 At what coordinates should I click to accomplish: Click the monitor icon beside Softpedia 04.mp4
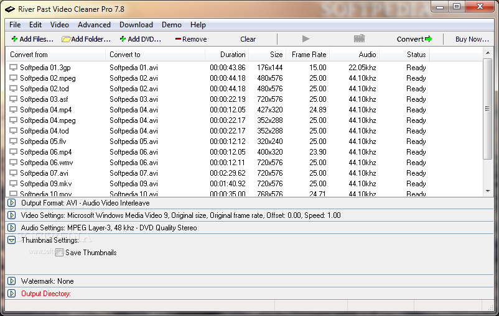[13, 109]
